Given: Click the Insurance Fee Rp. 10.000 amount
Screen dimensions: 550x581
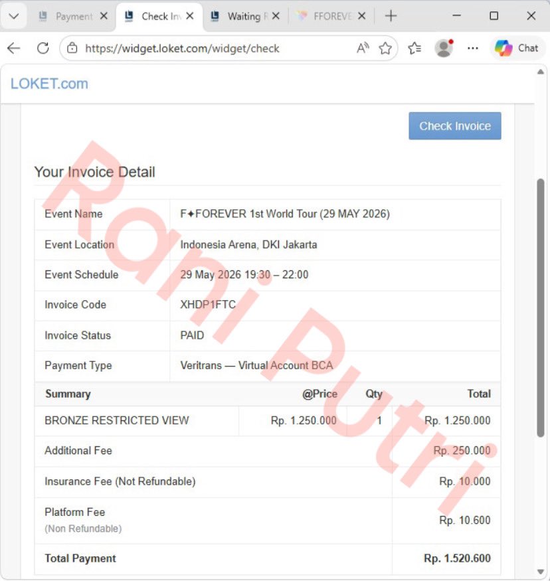Looking at the screenshot, I should click(x=465, y=481).
